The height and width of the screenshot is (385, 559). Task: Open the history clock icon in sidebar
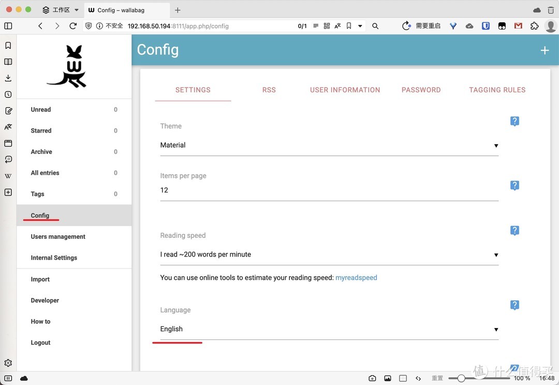click(x=8, y=94)
